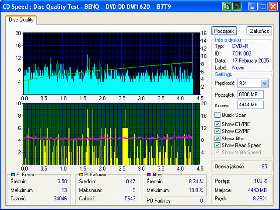Click Jitter average value 8.34 %
Screen dimensions: 280x210
click(196, 182)
